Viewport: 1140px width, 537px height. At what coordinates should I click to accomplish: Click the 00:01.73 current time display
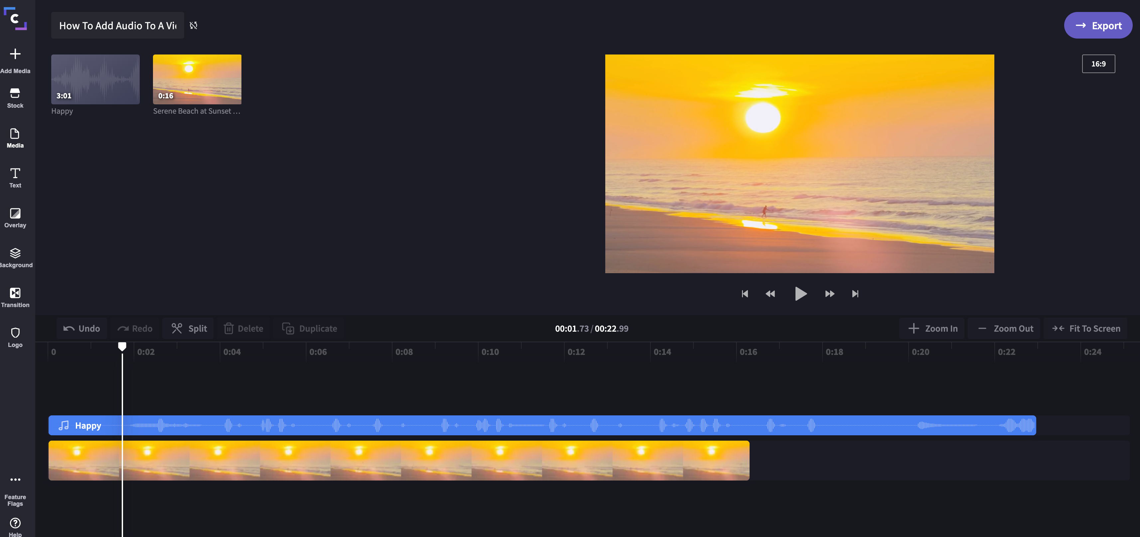tap(572, 329)
